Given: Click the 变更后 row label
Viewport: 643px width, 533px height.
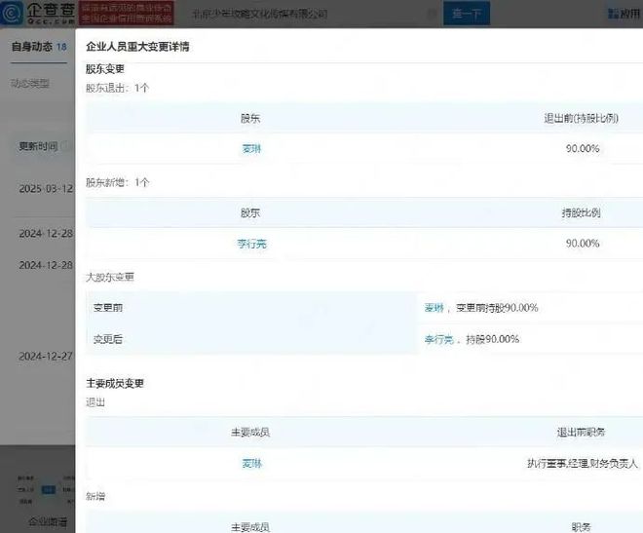Looking at the screenshot, I should pyautogui.click(x=108, y=339).
